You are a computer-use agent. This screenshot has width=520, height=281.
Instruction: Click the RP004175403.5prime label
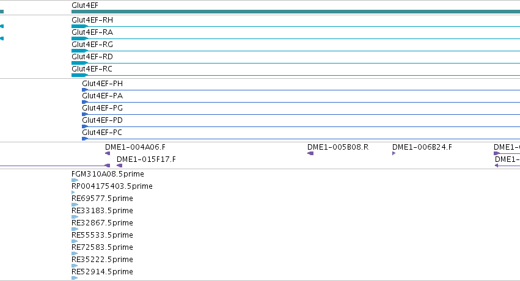coord(112,186)
